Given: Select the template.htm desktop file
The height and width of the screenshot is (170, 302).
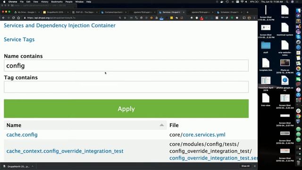Looking at the screenshot, I should pos(266,65).
